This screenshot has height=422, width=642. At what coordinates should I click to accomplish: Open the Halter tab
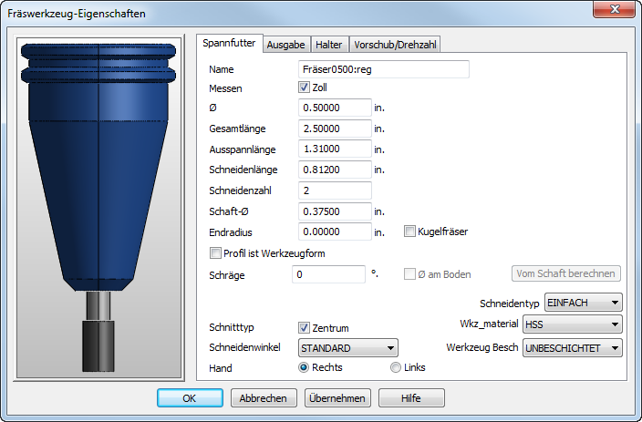tap(329, 45)
